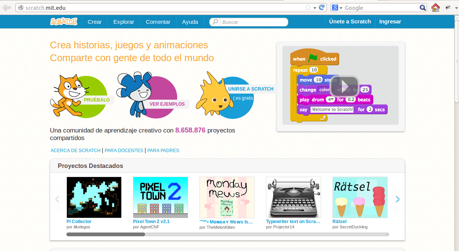459x251 pixels.
Task: Play the Scratch intro video
Action: click(344, 86)
